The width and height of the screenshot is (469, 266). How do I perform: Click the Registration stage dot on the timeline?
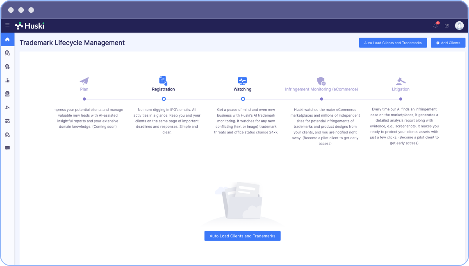pyautogui.click(x=163, y=99)
